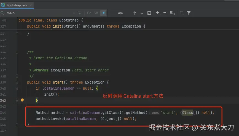Click the yellow intention light bulb
239x136 pixels.
[x=22, y=100]
